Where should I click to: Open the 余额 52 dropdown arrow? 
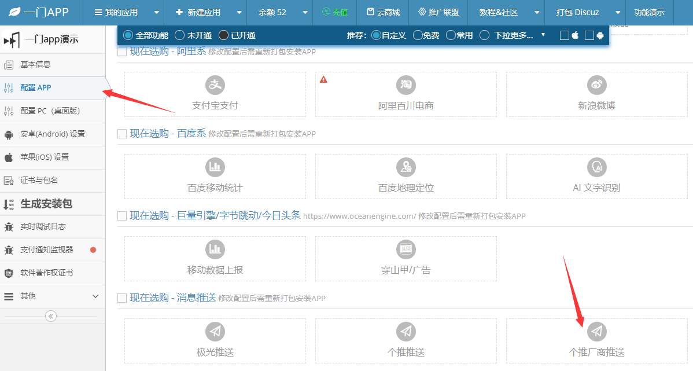(305, 12)
